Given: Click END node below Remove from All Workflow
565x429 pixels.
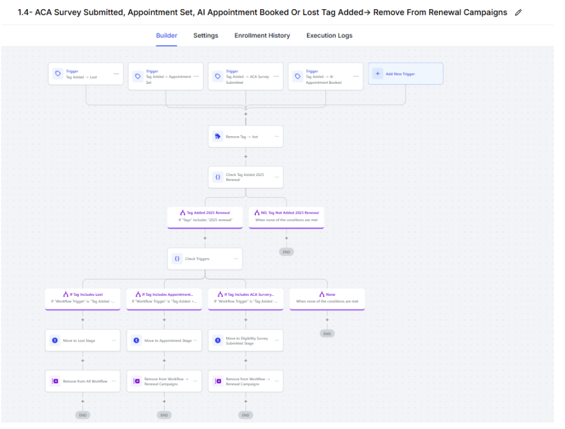Looking at the screenshot, I should coord(82,415).
